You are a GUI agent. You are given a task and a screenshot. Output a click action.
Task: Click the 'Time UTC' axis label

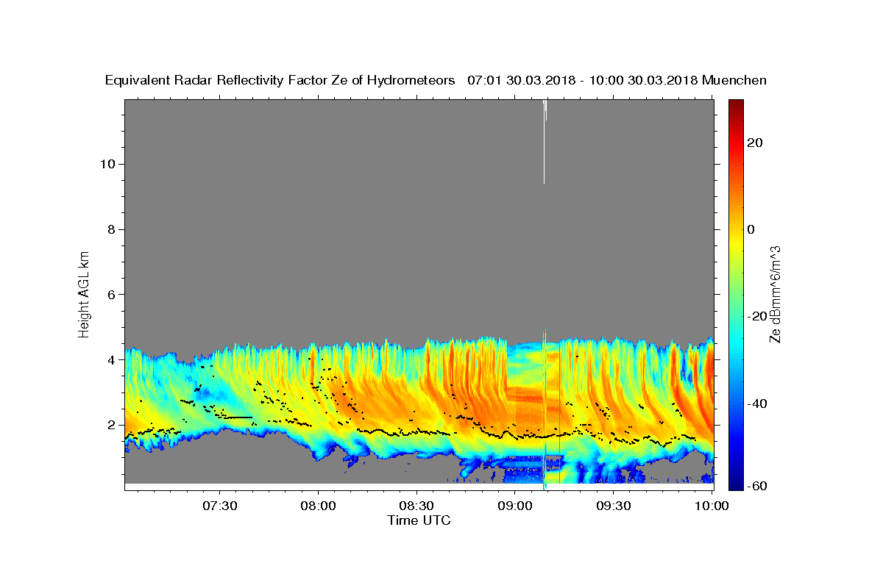click(419, 520)
